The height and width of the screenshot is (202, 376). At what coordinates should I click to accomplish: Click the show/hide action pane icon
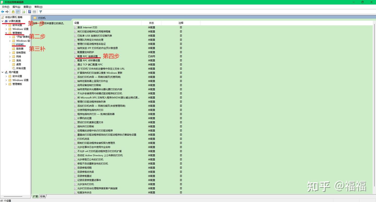tap(34, 12)
